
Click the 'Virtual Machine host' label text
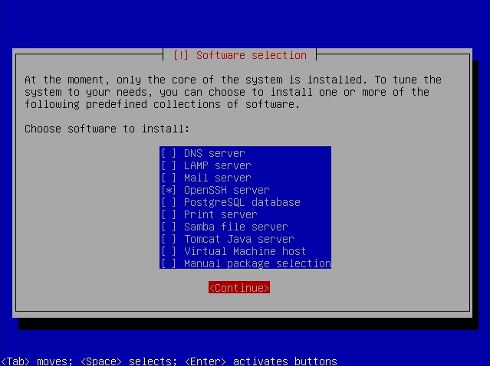(x=245, y=251)
